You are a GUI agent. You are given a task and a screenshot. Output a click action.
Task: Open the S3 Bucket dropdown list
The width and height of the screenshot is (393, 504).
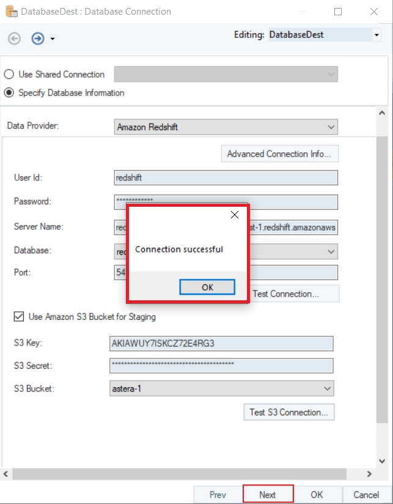[x=328, y=388]
